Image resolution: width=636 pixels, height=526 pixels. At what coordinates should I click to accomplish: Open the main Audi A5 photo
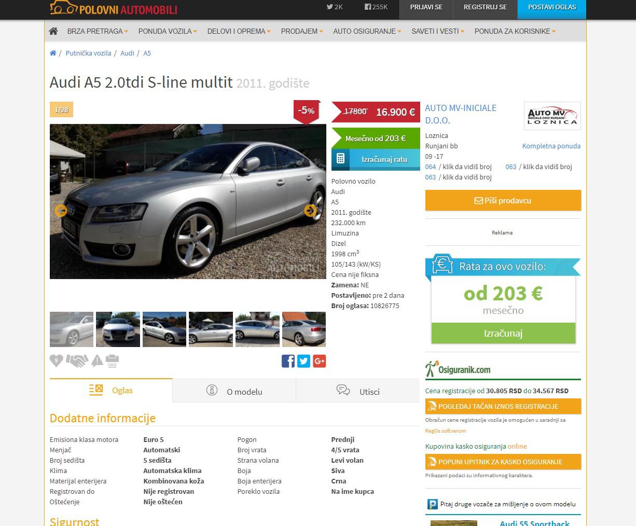(188, 201)
